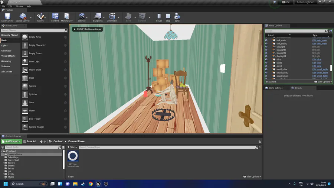Toggle visibility of small_table3
Image resolution: width=334 pixels, height=188 pixels.
266,76
